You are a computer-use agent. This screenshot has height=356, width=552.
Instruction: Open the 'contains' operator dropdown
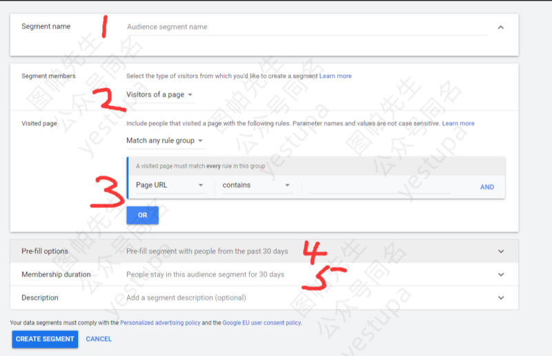click(256, 185)
